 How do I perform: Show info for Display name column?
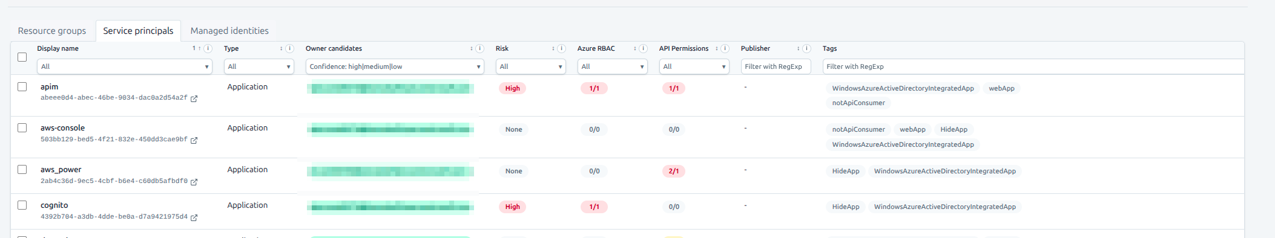tap(208, 48)
